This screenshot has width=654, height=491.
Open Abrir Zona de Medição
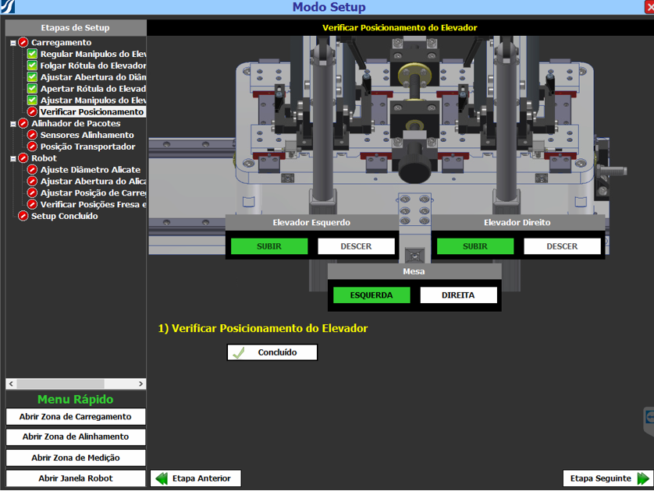pyautogui.click(x=76, y=457)
